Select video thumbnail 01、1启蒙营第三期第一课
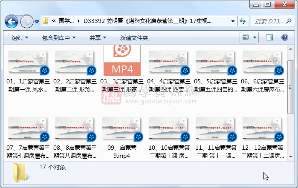Image resolution: width=298 pixels, height=188 pixels. pos(29,63)
